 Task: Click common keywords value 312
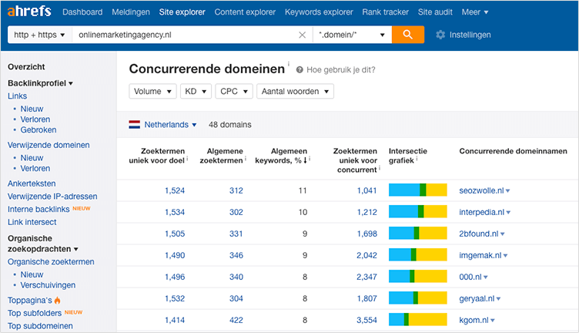click(236, 190)
